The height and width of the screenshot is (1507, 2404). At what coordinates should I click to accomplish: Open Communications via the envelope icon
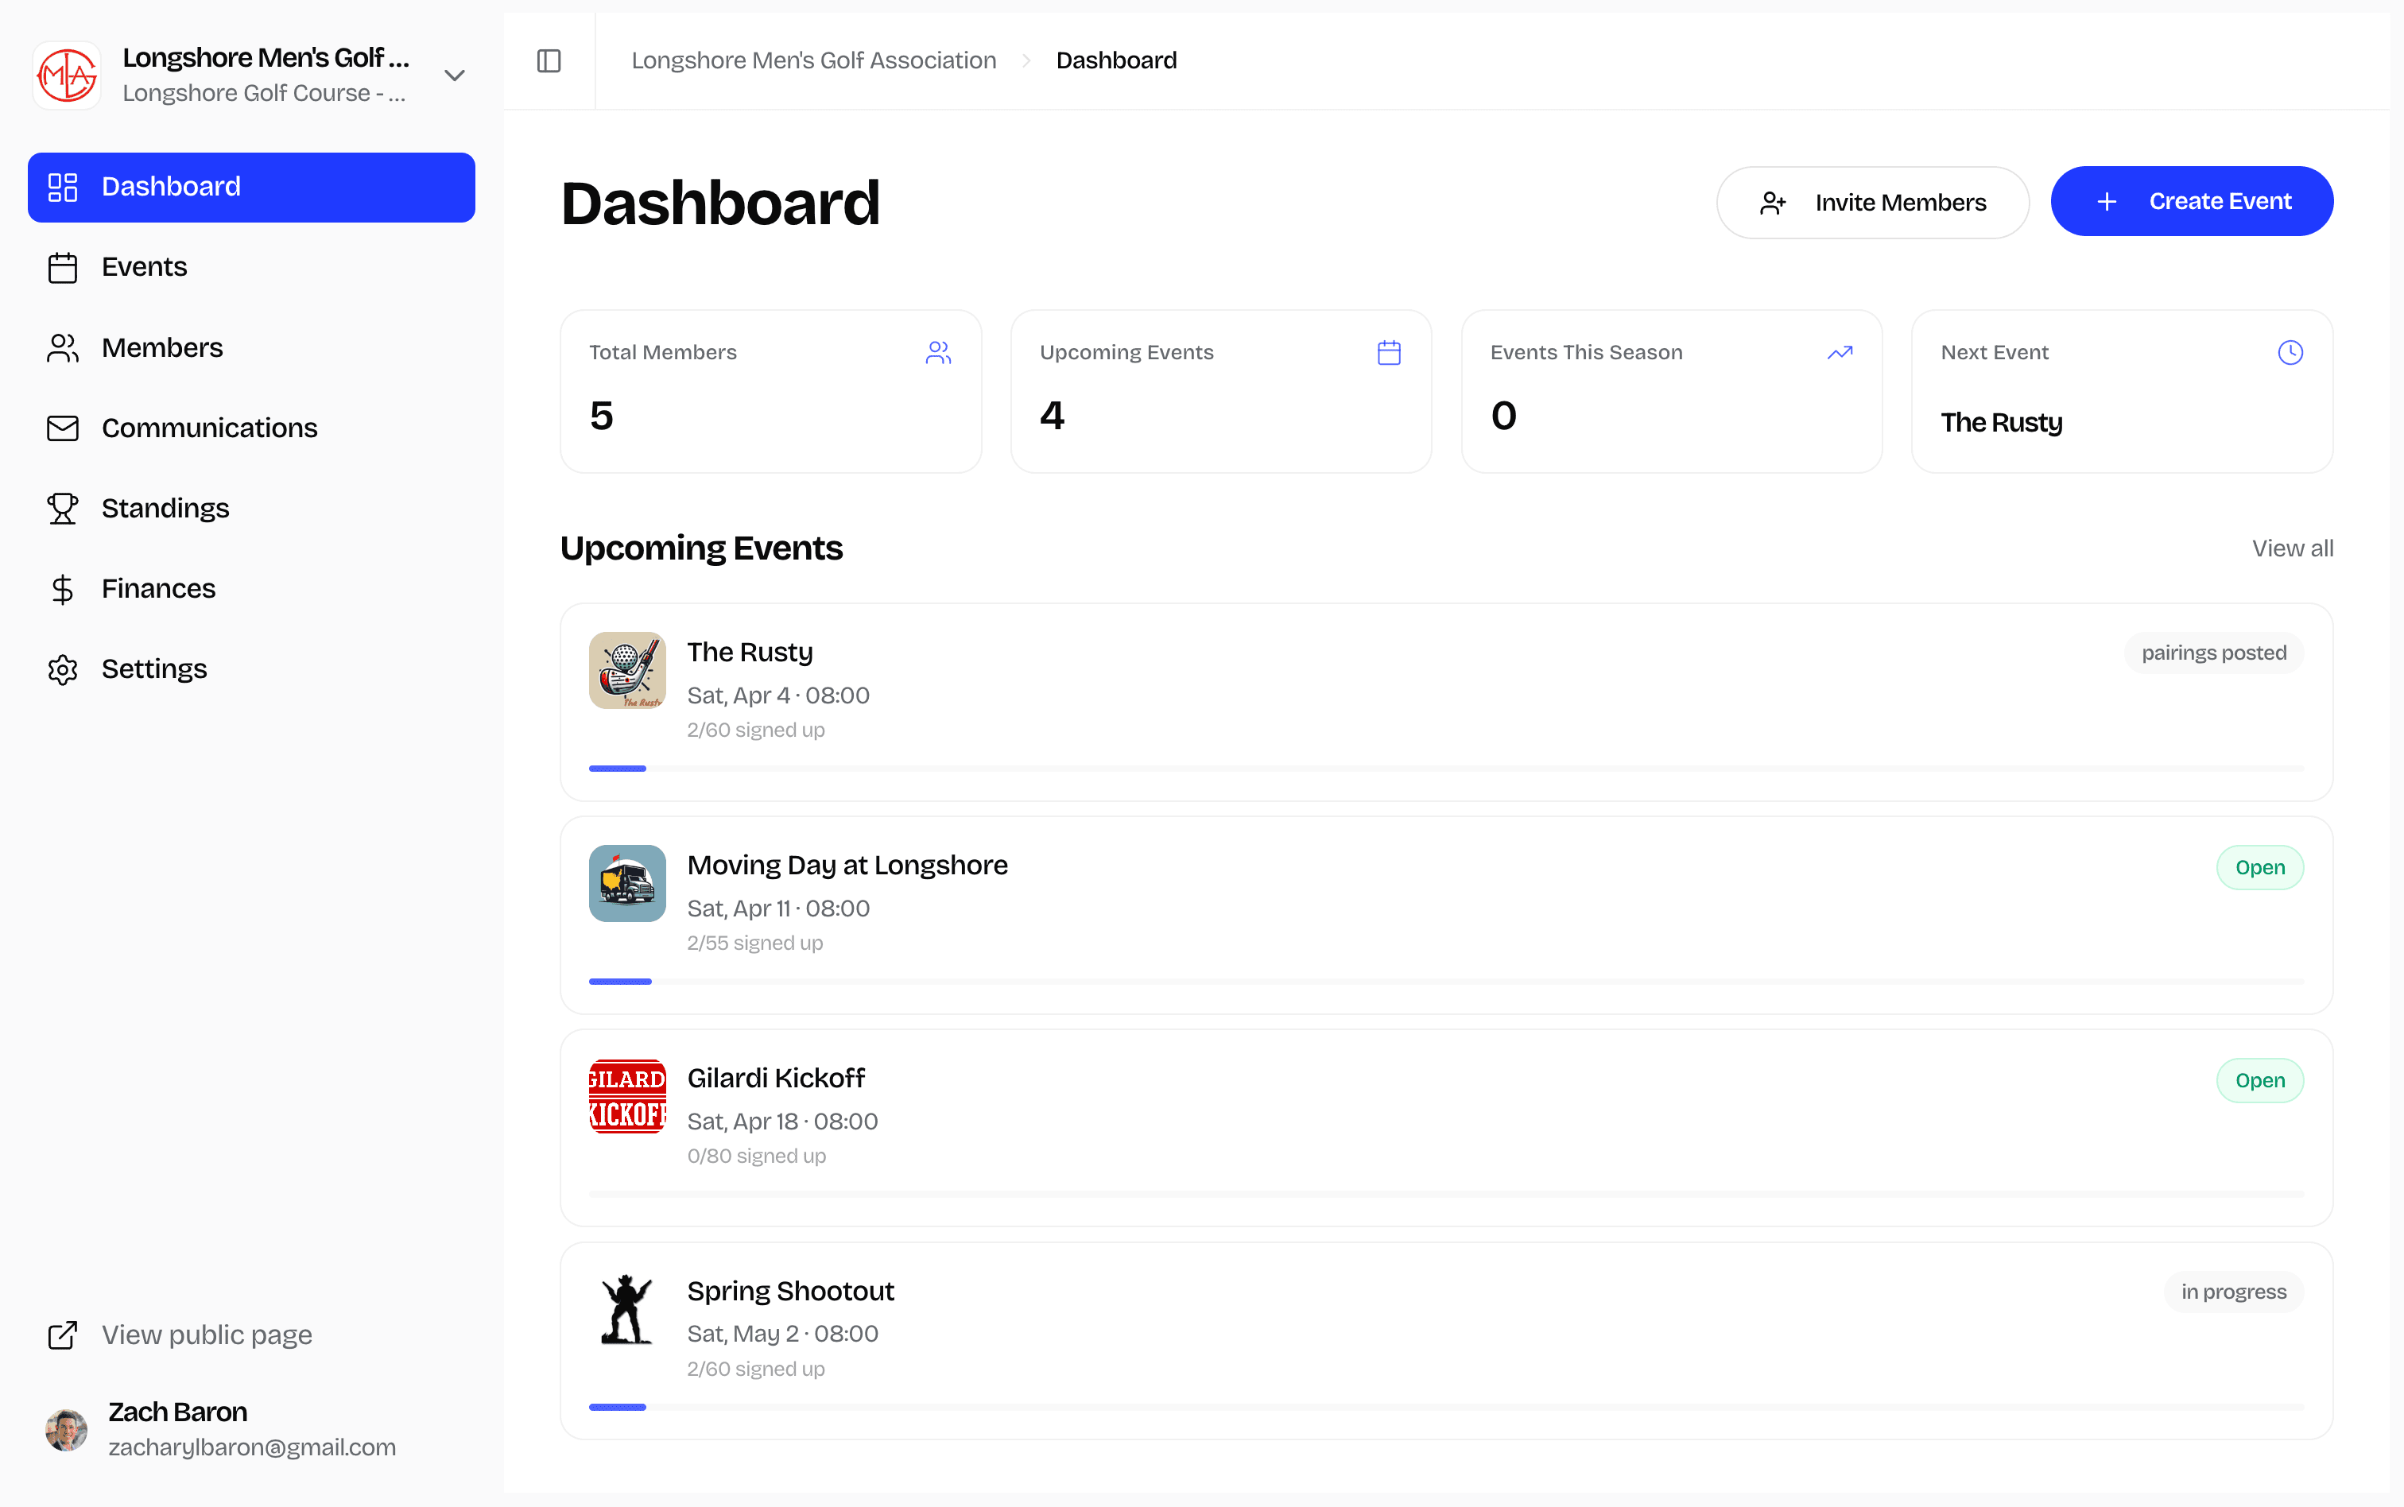tap(63, 428)
